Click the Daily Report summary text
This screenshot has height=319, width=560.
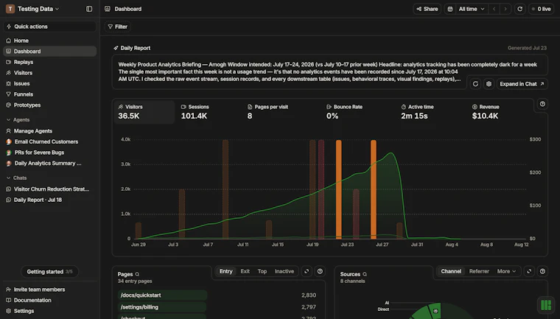click(x=327, y=71)
